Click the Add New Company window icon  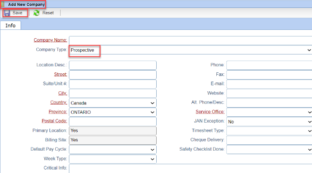click(x=3, y=4)
